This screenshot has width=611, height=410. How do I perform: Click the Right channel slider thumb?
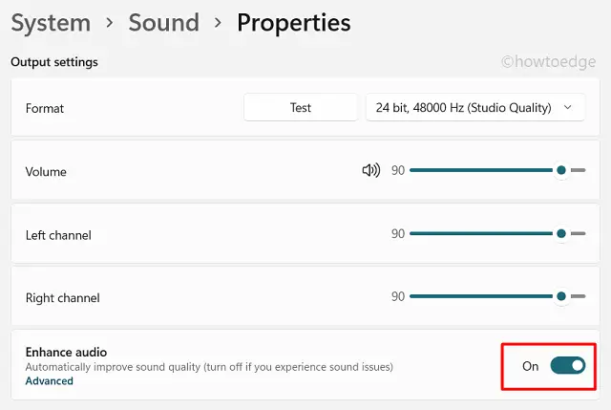point(561,296)
